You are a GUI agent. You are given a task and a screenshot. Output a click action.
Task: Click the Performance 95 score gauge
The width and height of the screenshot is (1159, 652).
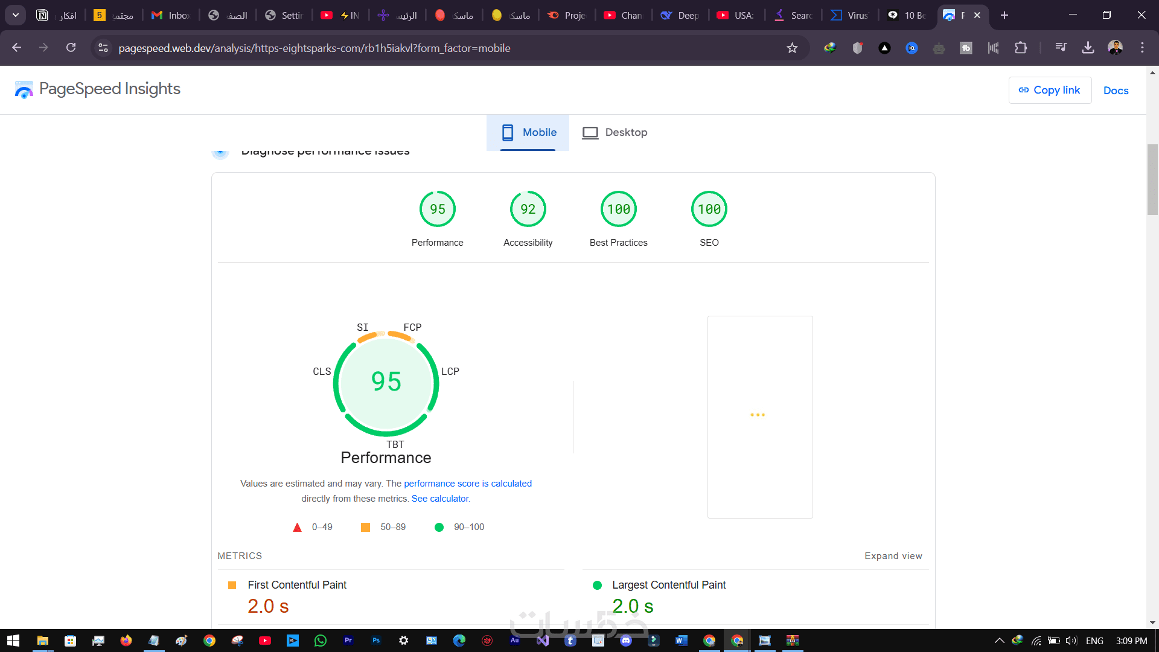point(437,209)
